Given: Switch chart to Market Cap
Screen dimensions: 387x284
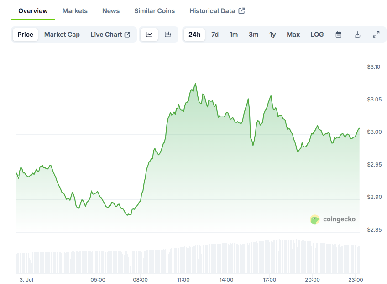Looking at the screenshot, I should (62, 35).
